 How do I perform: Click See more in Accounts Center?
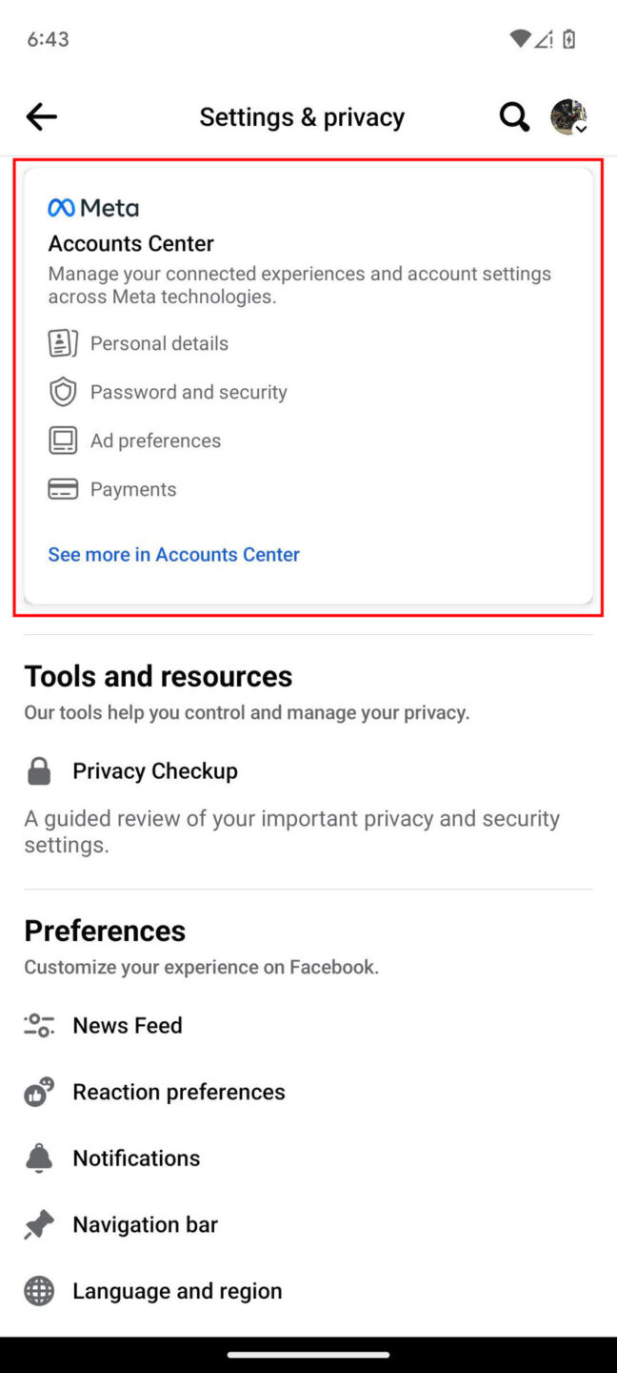tap(173, 554)
